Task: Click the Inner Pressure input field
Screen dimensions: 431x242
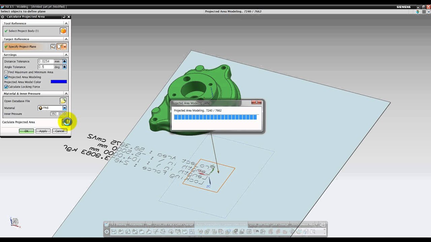Action: tap(58, 114)
